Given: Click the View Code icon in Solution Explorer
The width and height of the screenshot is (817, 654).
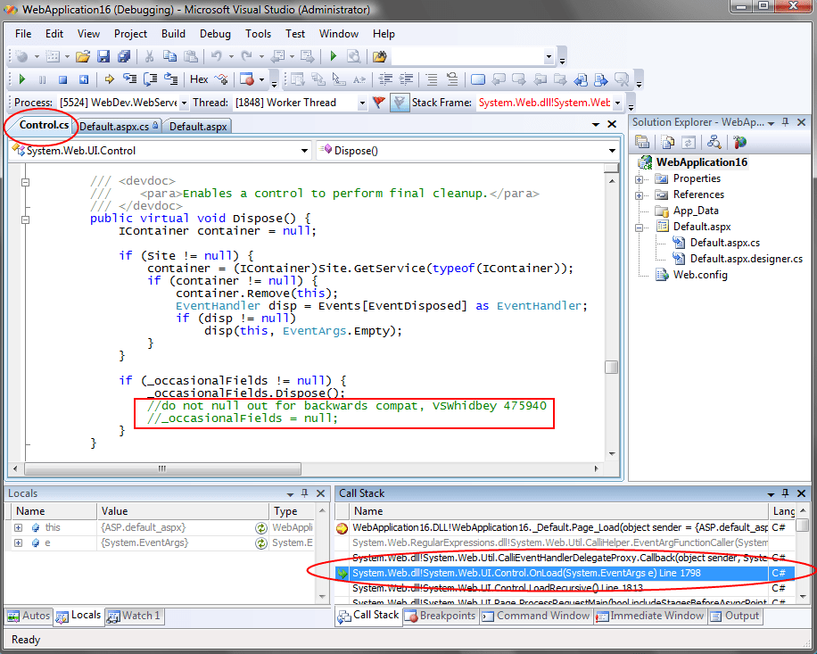Looking at the screenshot, I should 666,142.
